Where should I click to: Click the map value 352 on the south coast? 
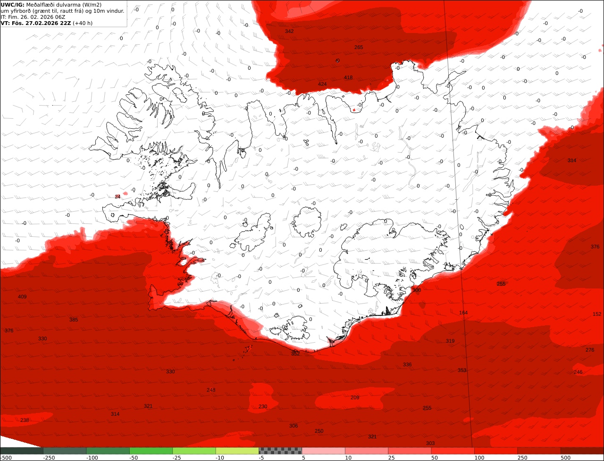tap(295, 353)
